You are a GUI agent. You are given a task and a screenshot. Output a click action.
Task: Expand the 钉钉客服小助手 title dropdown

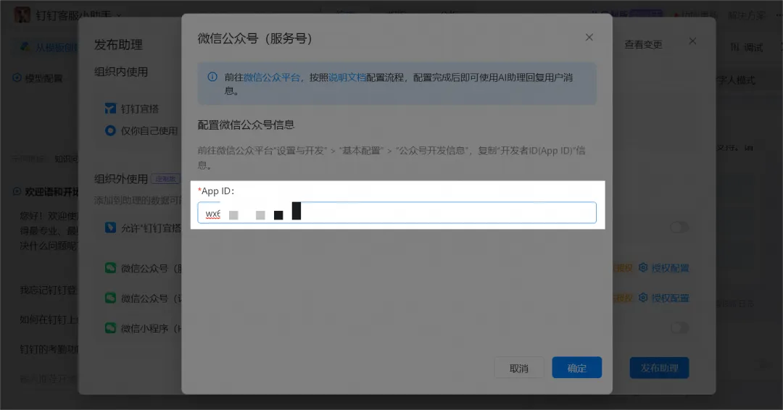pos(119,15)
